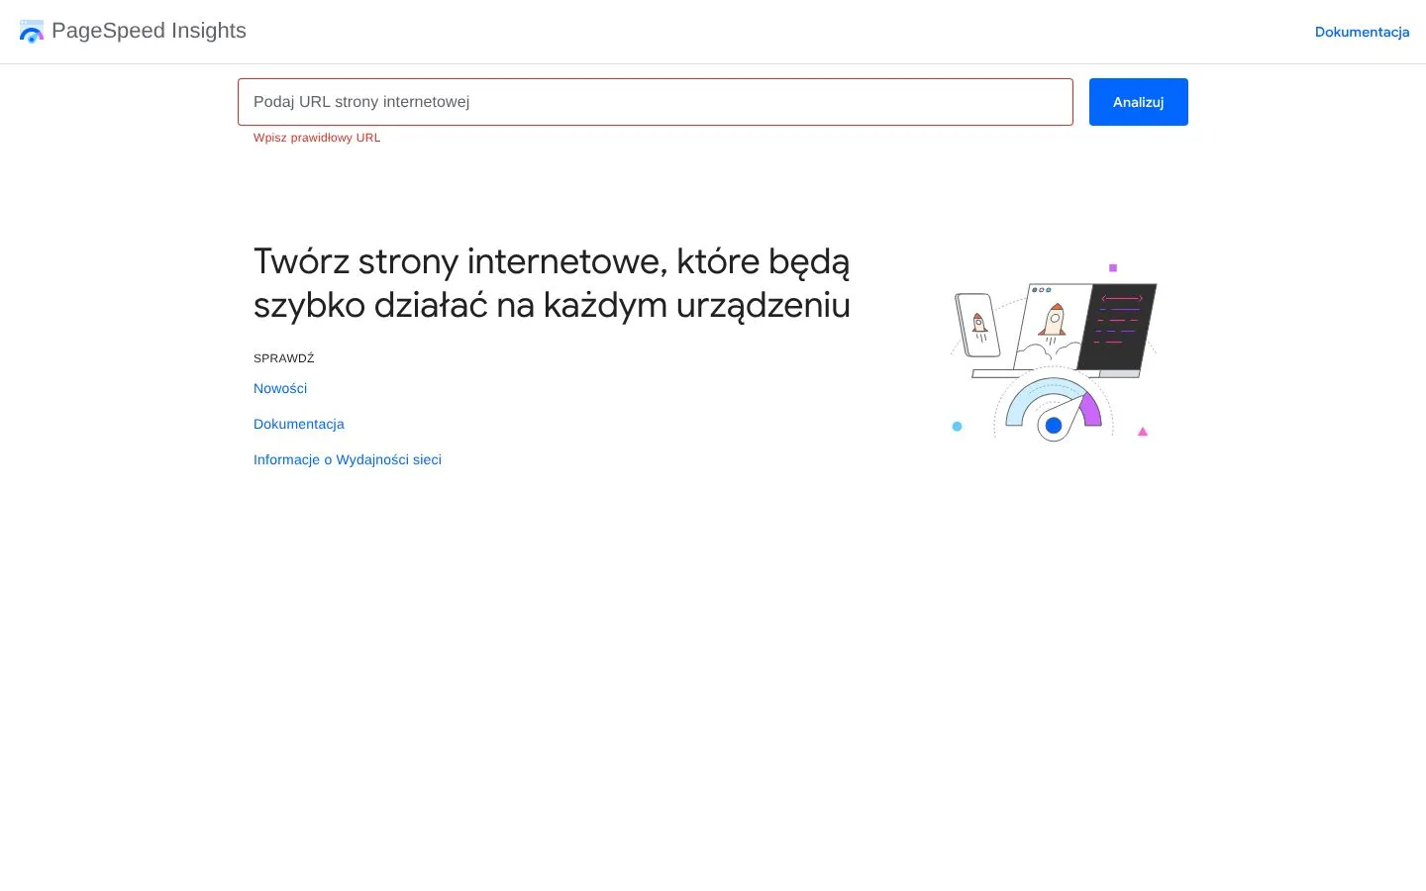Open Informacje o Wydajności sieci link
The image size is (1426, 891).
pos(348,459)
